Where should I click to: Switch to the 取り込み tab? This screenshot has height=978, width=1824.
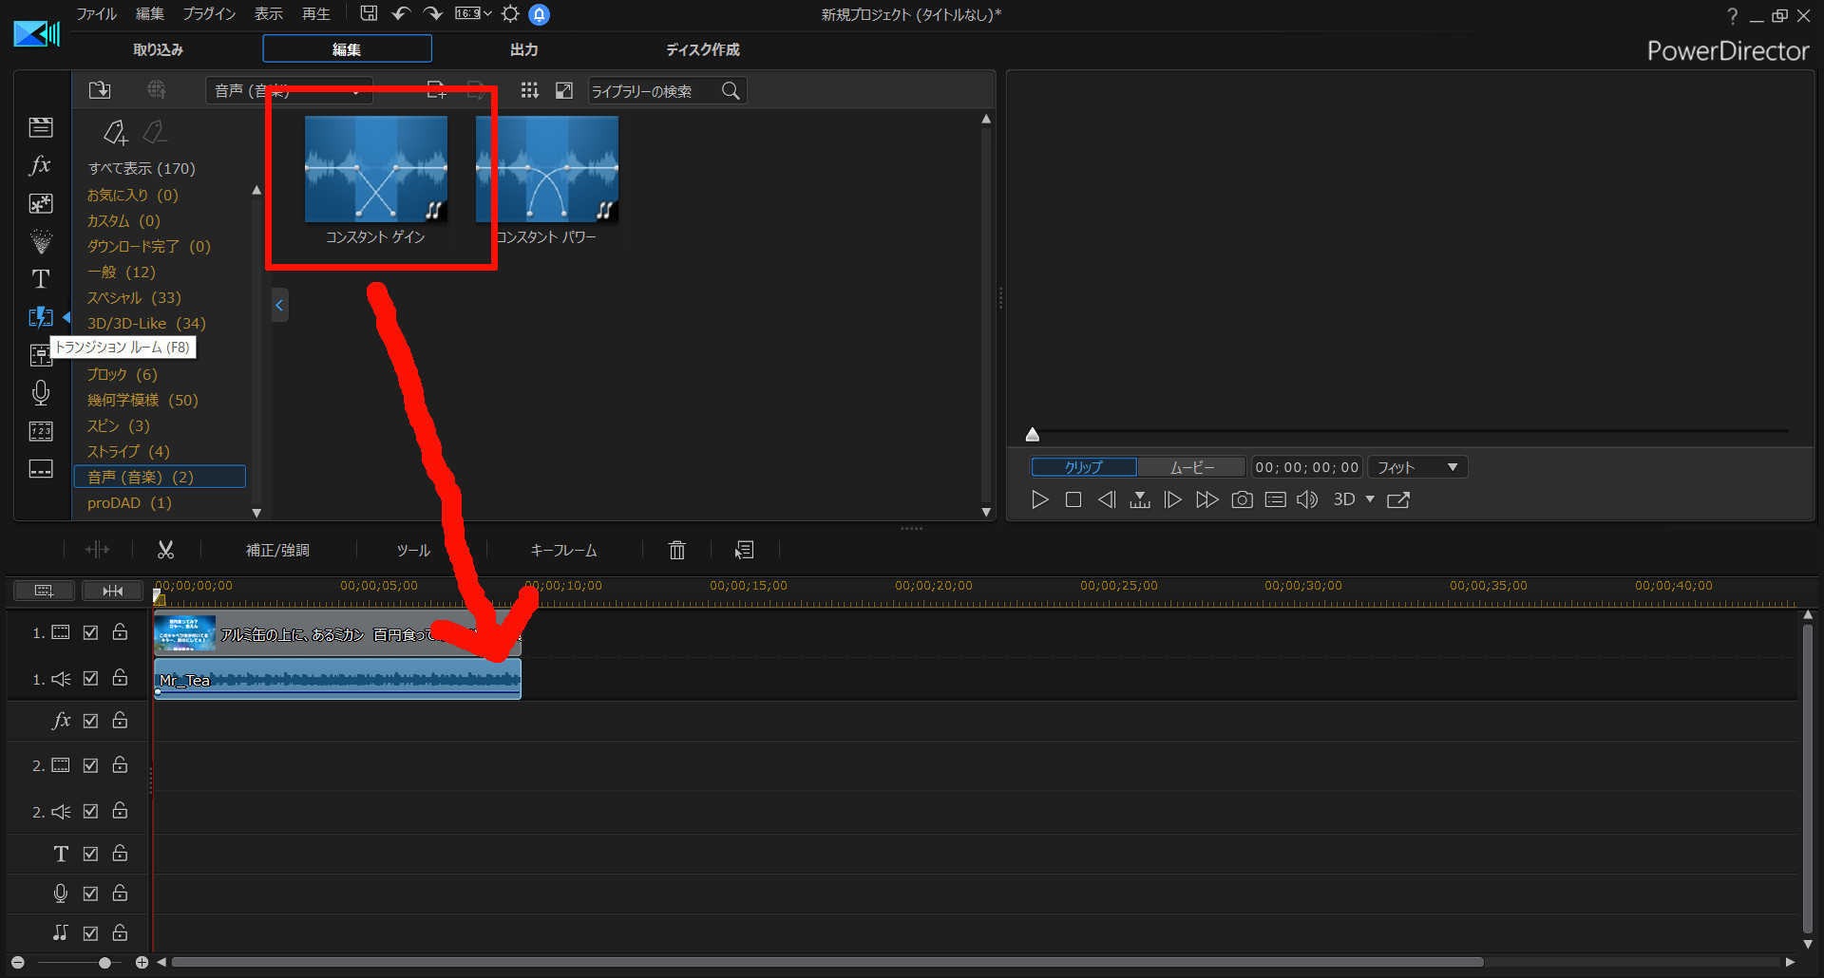point(158,49)
